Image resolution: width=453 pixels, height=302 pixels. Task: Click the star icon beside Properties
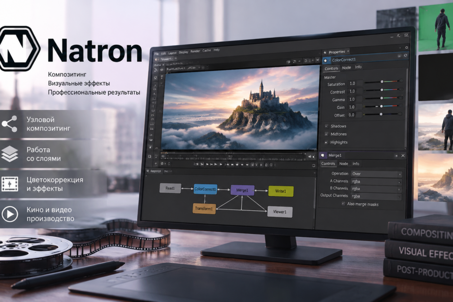tap(325, 53)
